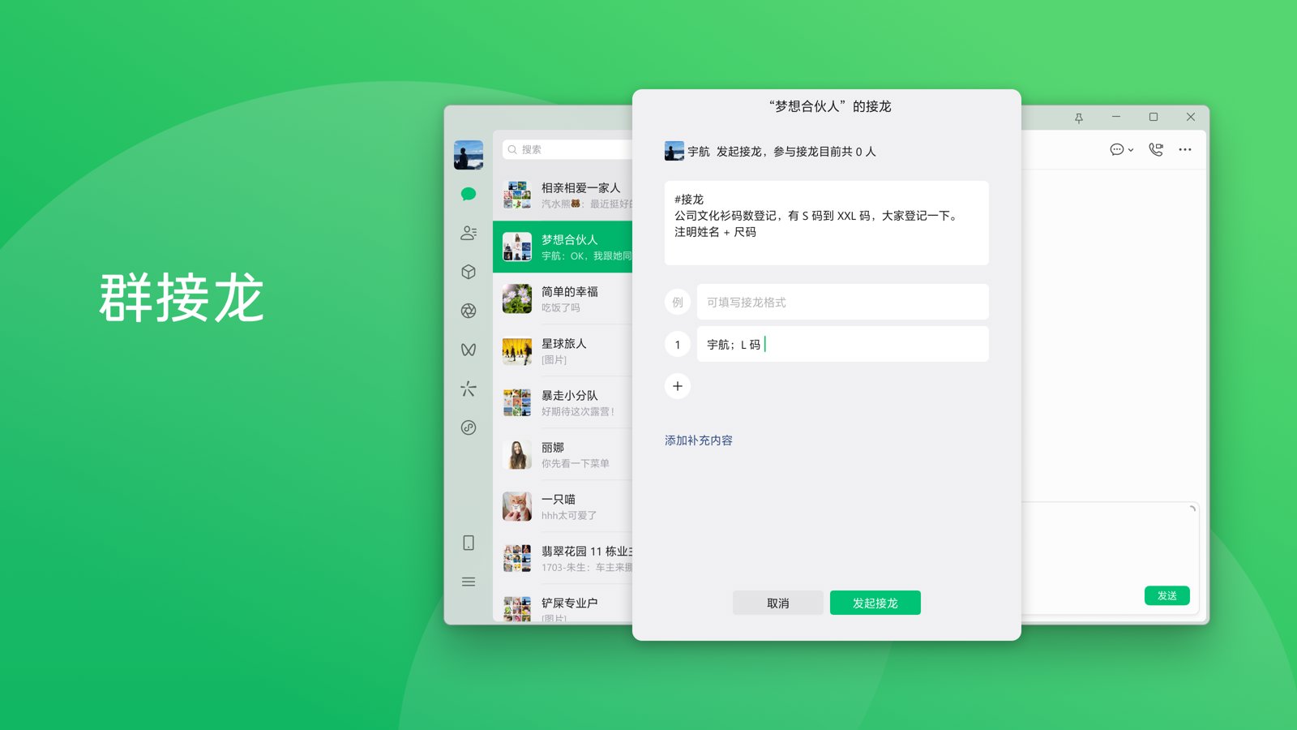The image size is (1297, 730).
Task: Open the profile avatar in sidebar
Action: coord(469,154)
